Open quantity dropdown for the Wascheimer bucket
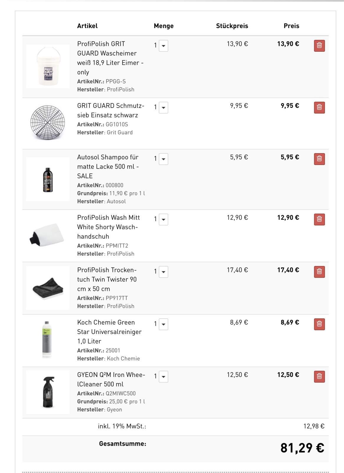 163,46
